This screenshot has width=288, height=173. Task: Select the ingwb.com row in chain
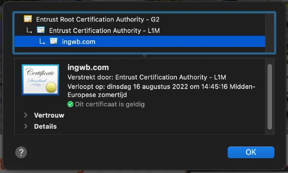click(x=140, y=42)
